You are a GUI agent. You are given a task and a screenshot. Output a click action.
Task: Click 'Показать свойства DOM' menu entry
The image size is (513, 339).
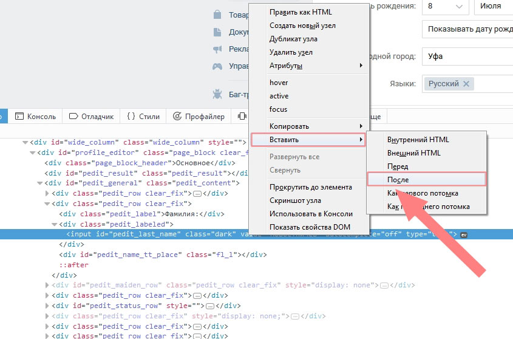coord(309,227)
